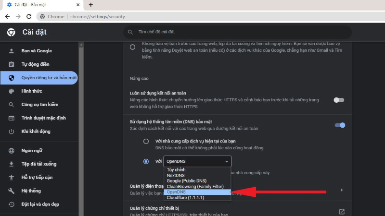The width and height of the screenshot is (385, 216).
Task: Select the no-protection radio button at top
Action: click(x=133, y=47)
